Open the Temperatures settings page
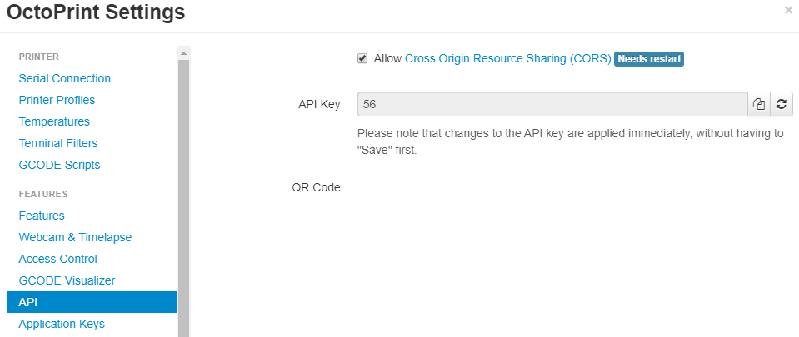799x337 pixels. click(54, 121)
